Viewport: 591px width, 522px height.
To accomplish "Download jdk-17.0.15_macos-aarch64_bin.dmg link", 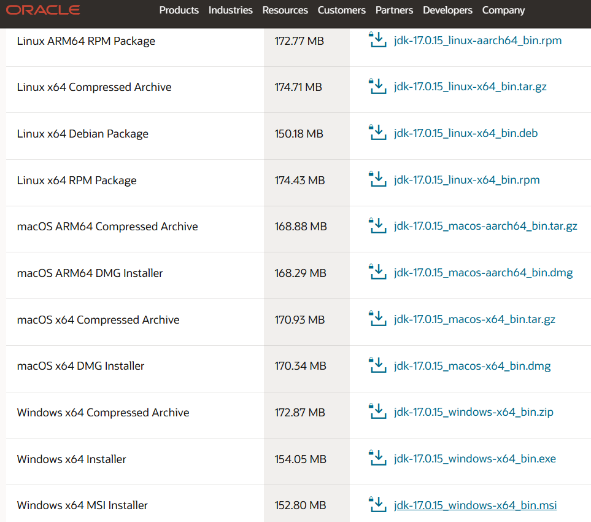I will (483, 273).
